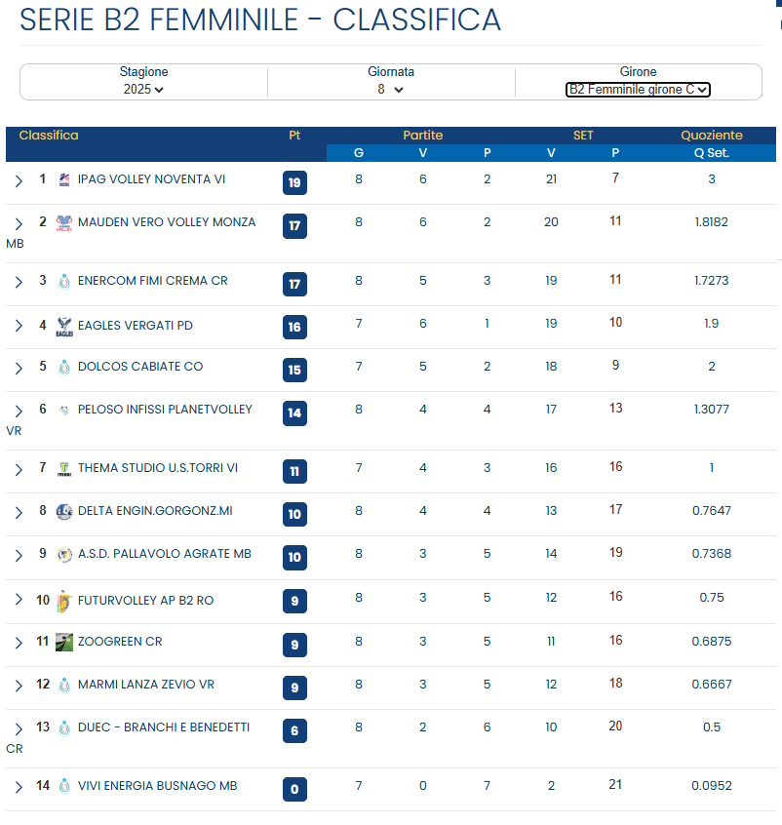Viewport: 782px width, 825px height.
Task: Open the Giornata dropdown showing 8
Action: (x=391, y=89)
